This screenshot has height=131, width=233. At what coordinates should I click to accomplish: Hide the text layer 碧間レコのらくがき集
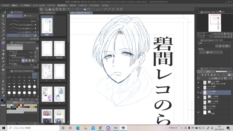pos(198,83)
